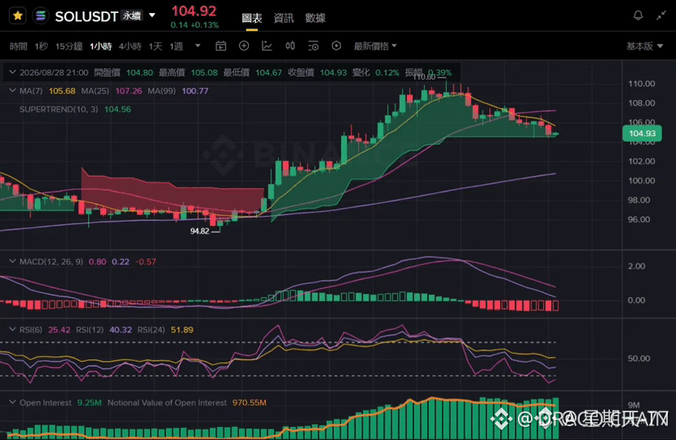Select the 1天 interval
Viewport: 676px width, 440px height.
155,46
